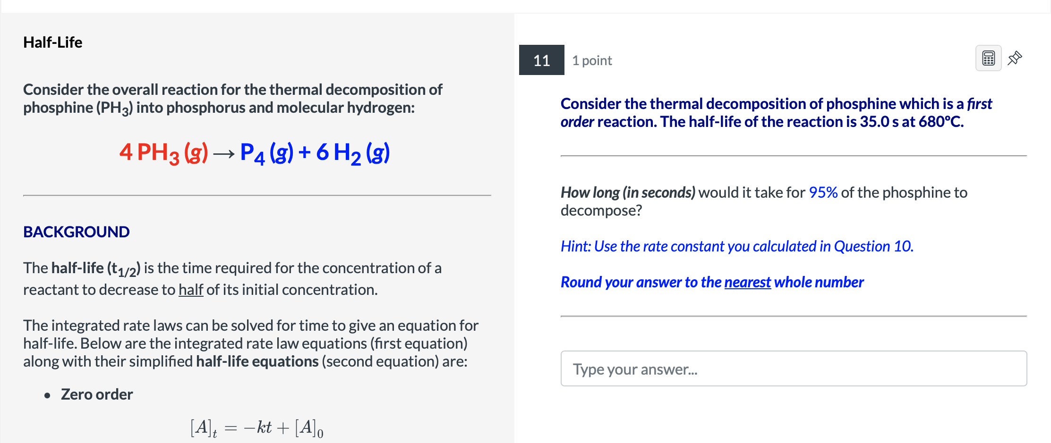
Task: Click the '1 point' label
Action: pos(592,60)
